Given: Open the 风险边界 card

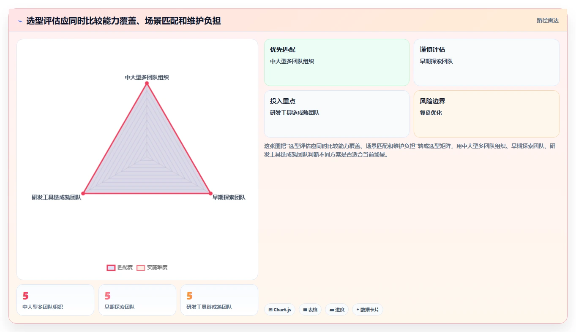Looking at the screenshot, I should (x=486, y=114).
